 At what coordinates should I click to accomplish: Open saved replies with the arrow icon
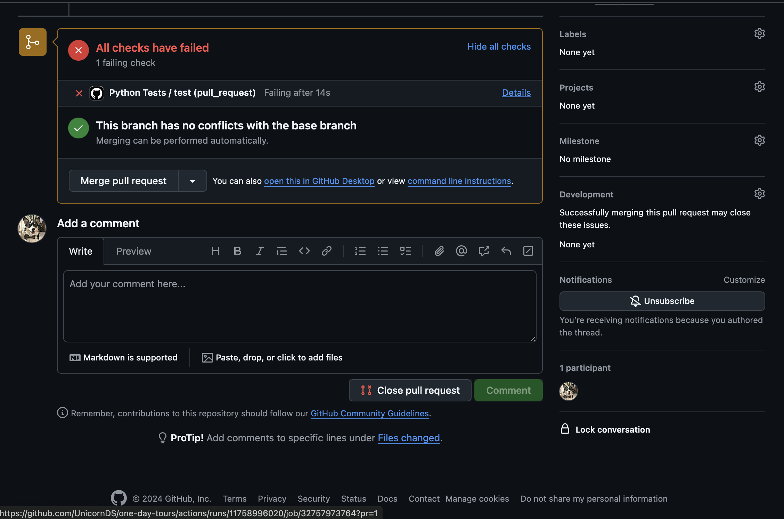(506, 251)
